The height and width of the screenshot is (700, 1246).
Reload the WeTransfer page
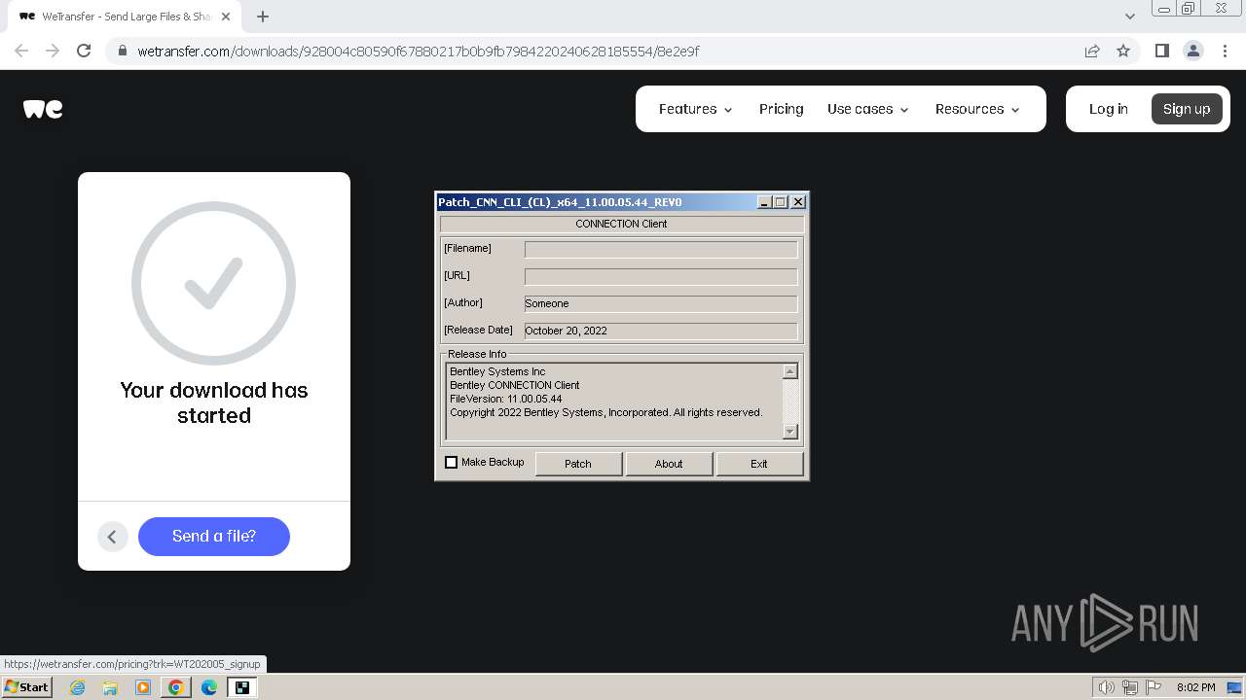[x=84, y=51]
